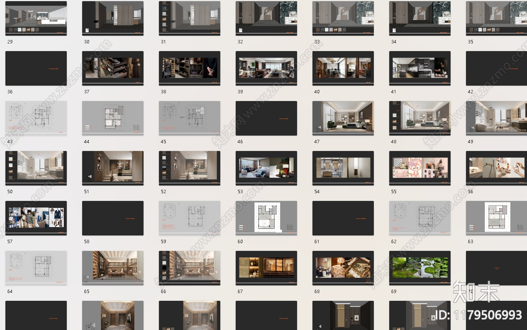Select slide 41 kitchen reference
The width and height of the screenshot is (527, 330).
tap(420, 68)
